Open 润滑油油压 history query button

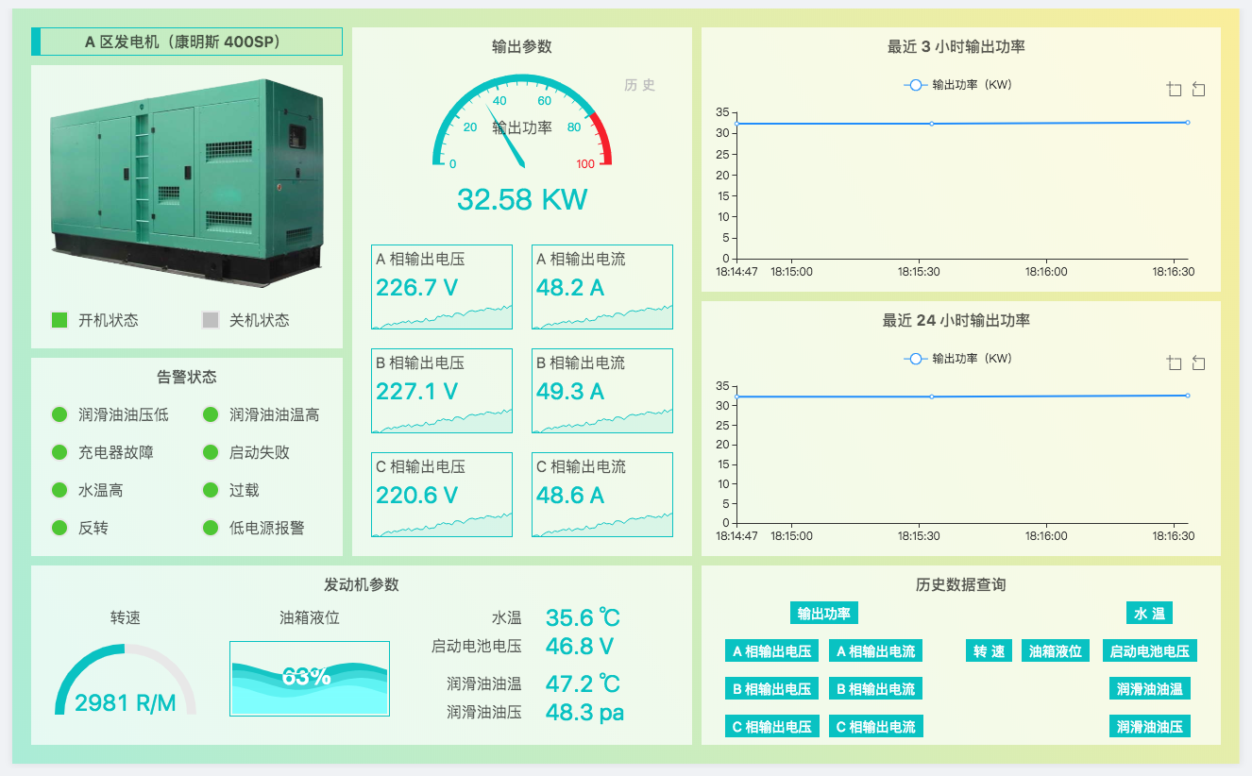point(1149,727)
